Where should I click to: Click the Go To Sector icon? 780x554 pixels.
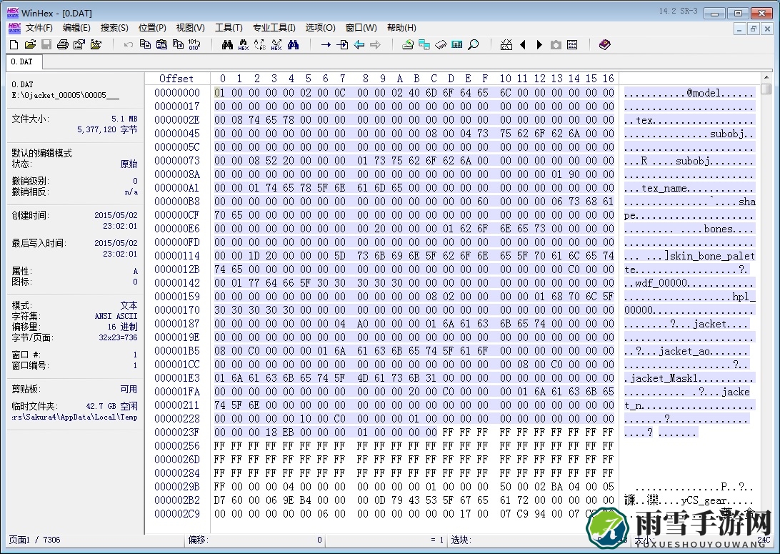click(342, 45)
